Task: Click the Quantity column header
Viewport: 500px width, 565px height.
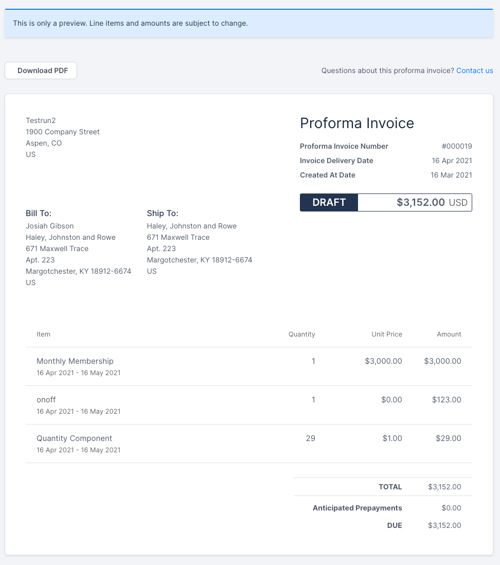Action: click(301, 334)
